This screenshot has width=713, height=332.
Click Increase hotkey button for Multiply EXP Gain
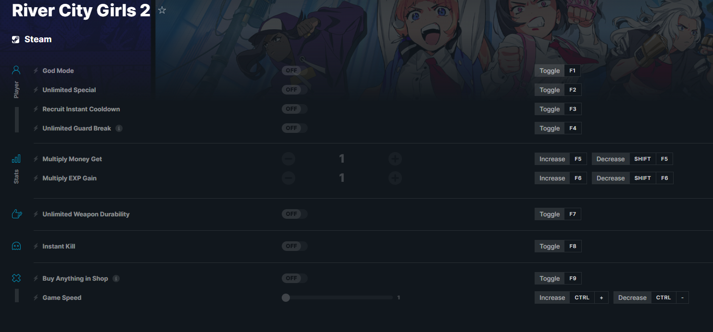552,178
